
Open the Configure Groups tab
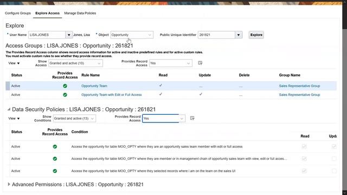click(x=18, y=13)
